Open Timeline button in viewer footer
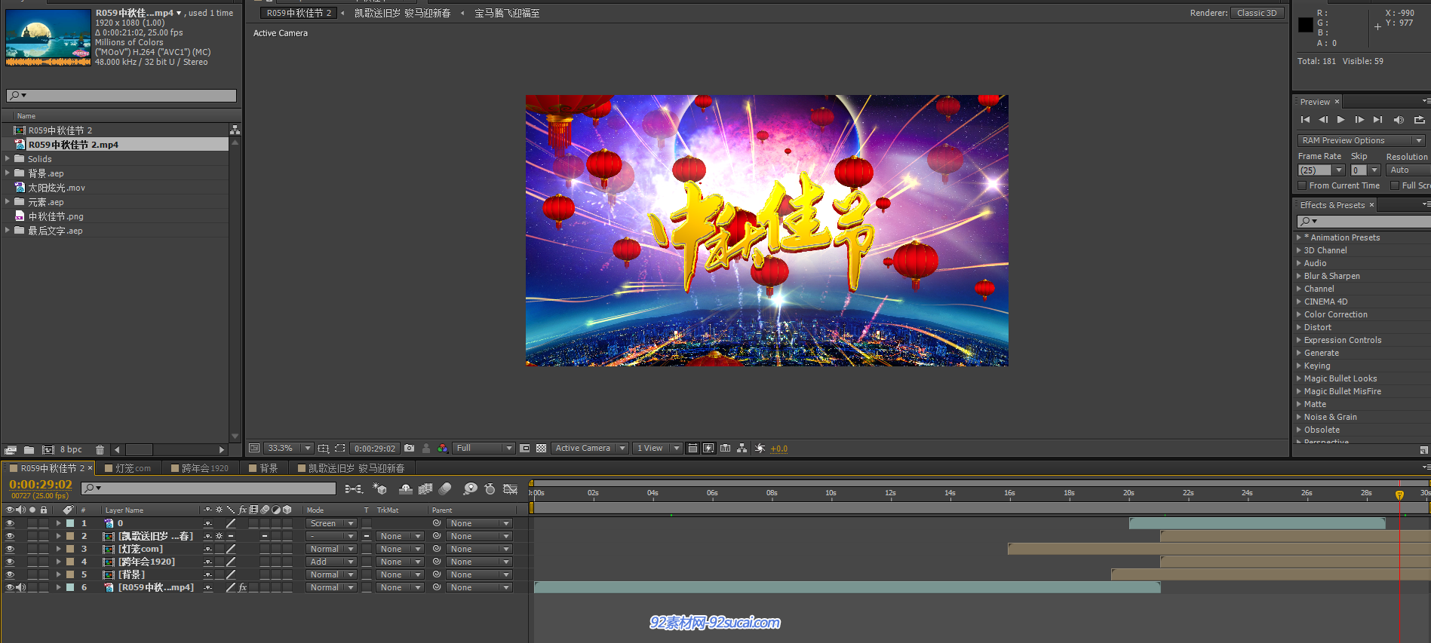 pos(725,448)
